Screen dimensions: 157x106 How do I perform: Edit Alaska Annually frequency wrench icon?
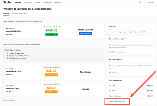click(12, 91)
